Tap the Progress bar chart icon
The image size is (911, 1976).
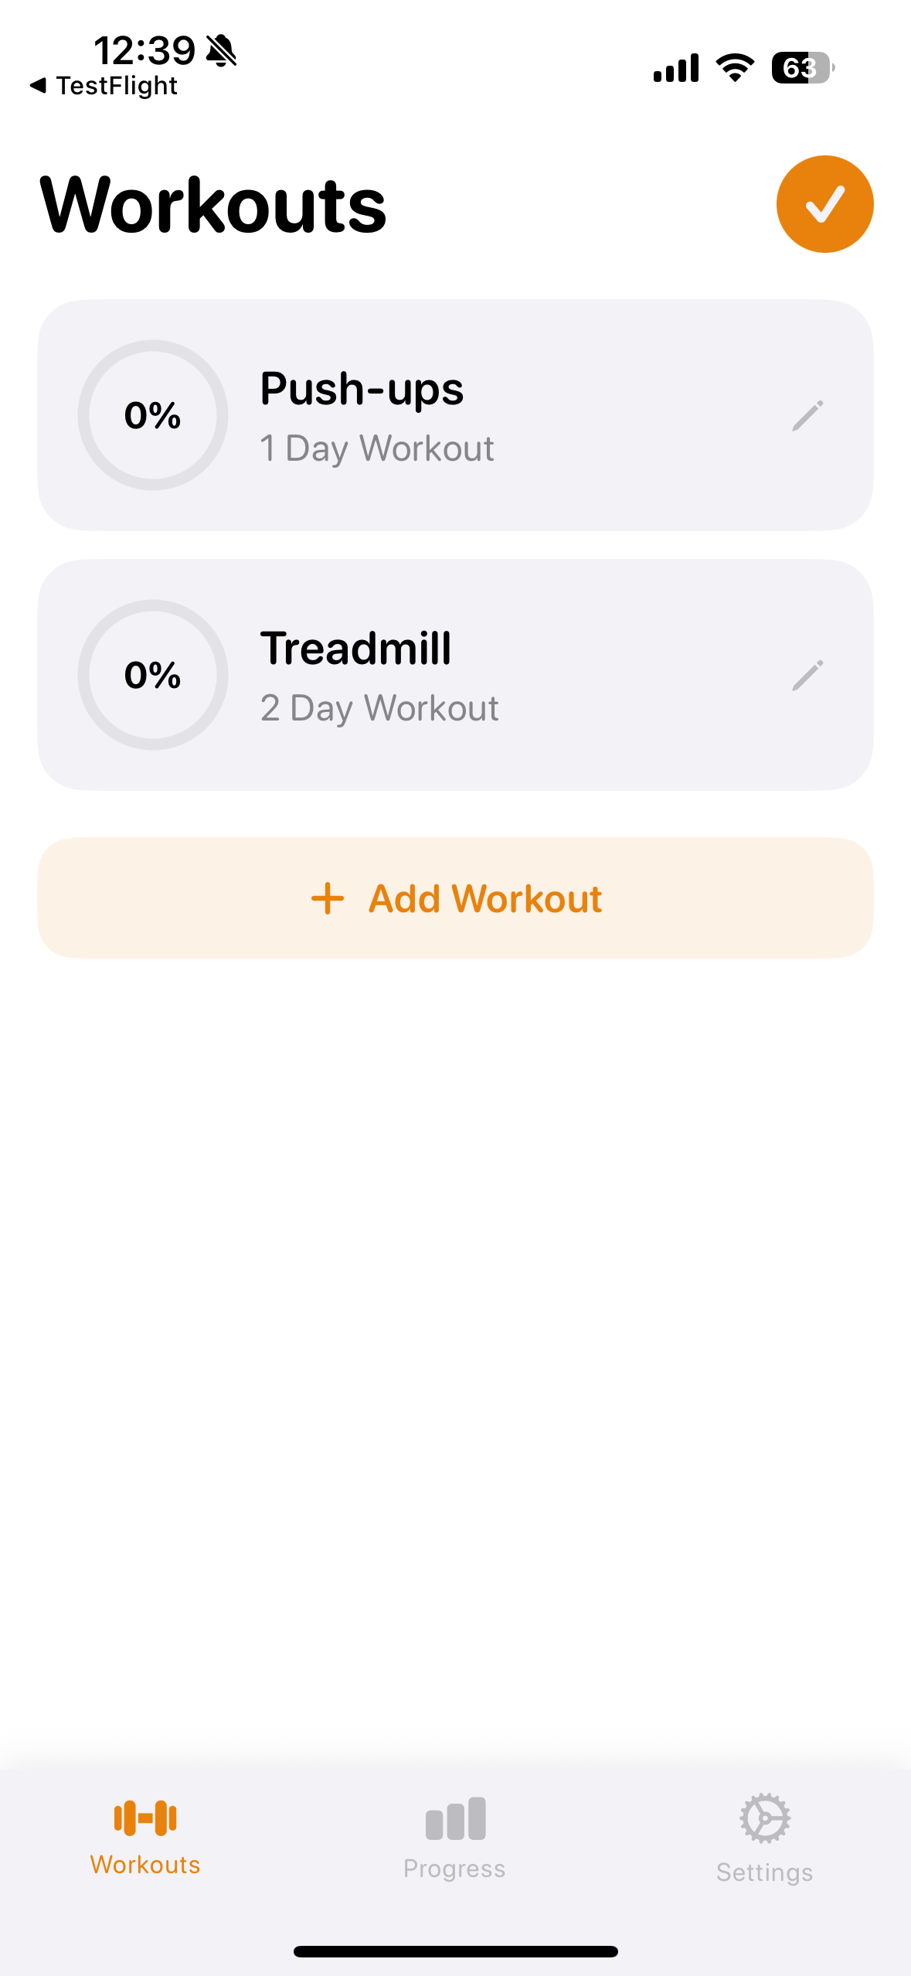pyautogui.click(x=455, y=1818)
